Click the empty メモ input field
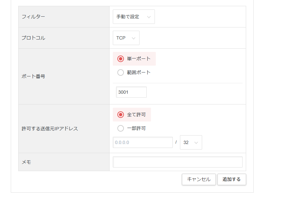 pyautogui.click(x=177, y=162)
